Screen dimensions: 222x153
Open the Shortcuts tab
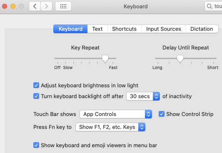click(x=125, y=29)
